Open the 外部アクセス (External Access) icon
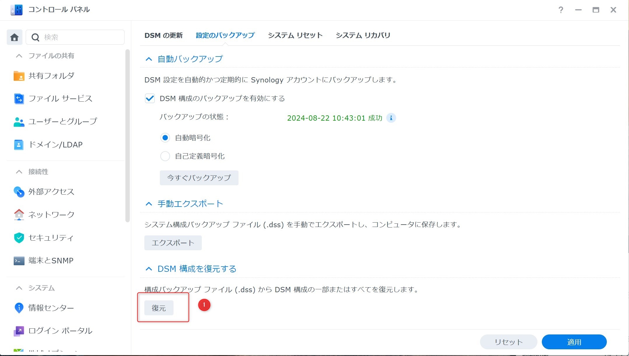This screenshot has width=629, height=356. [x=19, y=192]
